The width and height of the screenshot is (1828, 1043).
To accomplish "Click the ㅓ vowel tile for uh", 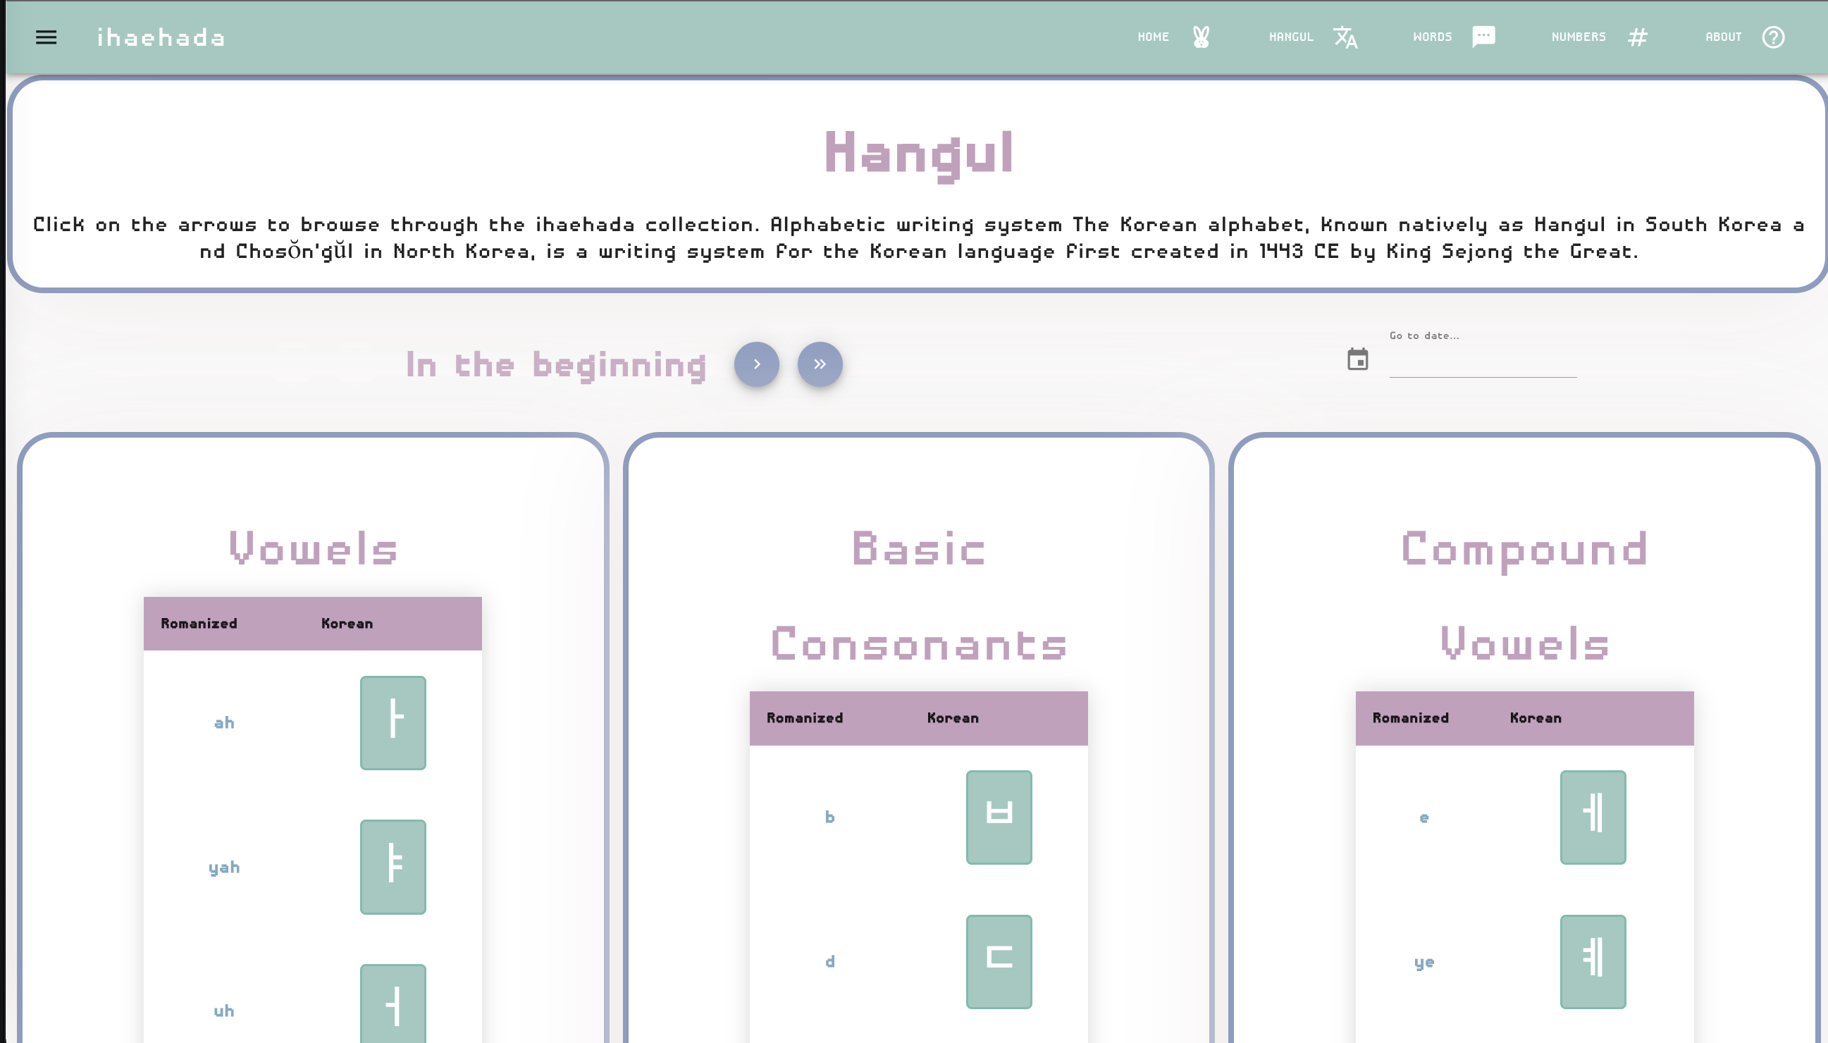I will point(393,1004).
